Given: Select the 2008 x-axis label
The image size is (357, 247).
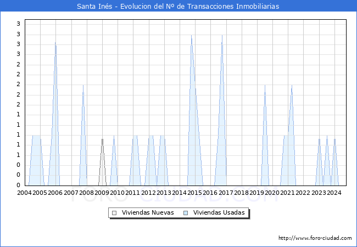Looking at the screenshot, I should 86,193.
